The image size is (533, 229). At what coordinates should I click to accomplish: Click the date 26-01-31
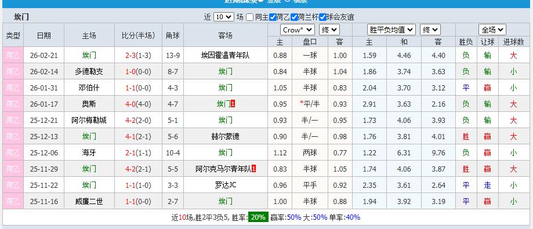[x=44, y=88]
